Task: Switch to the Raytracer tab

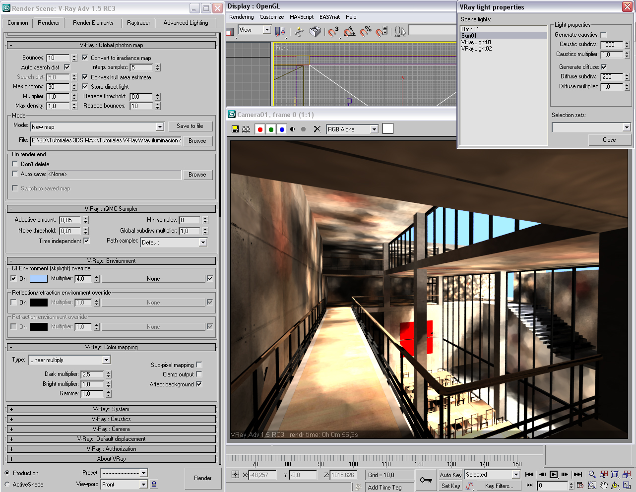Action: [138, 23]
